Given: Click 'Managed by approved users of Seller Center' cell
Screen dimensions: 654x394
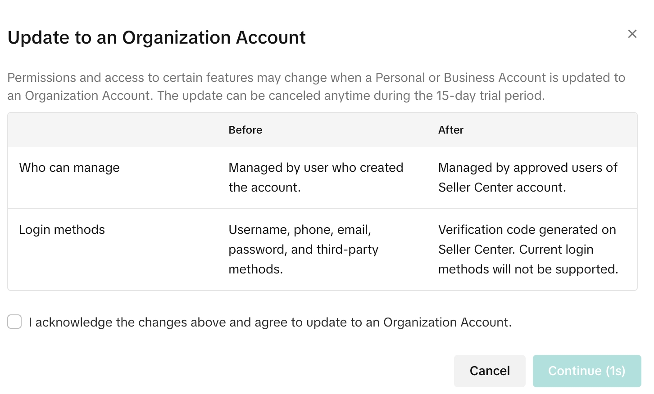Looking at the screenshot, I should tap(527, 177).
